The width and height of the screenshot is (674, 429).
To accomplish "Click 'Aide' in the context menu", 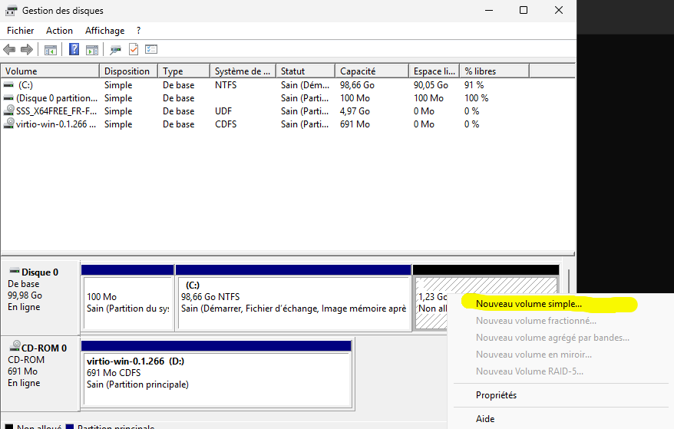I will coord(485,419).
